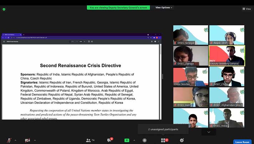Open the Chat with 2 unread

click(109, 140)
